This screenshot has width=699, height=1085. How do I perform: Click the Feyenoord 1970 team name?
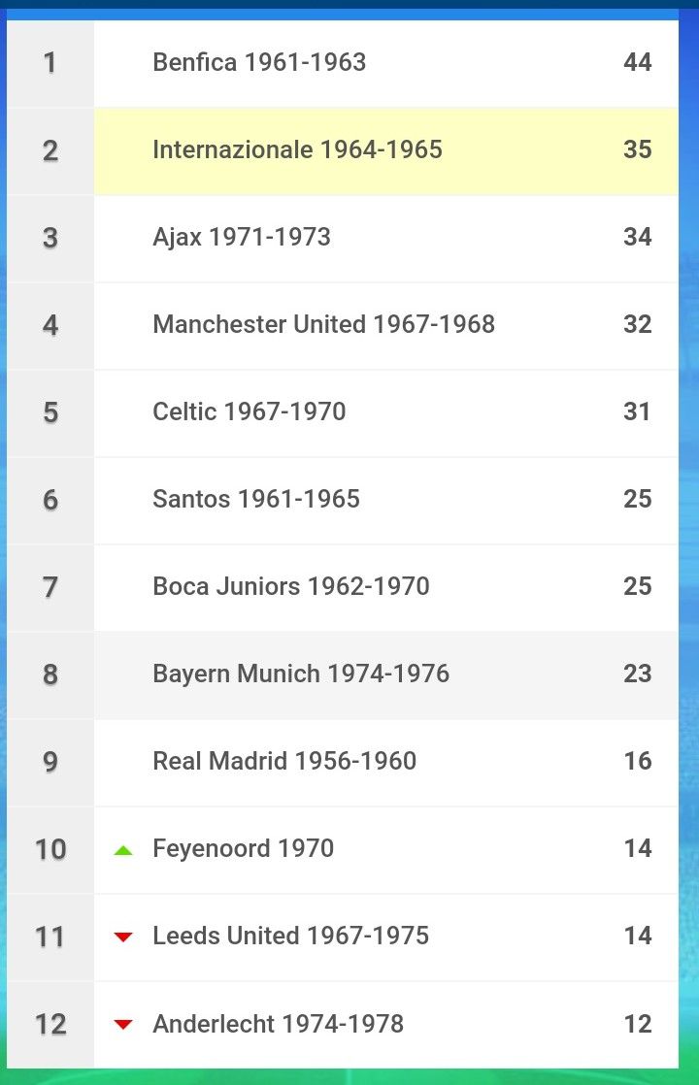point(243,849)
